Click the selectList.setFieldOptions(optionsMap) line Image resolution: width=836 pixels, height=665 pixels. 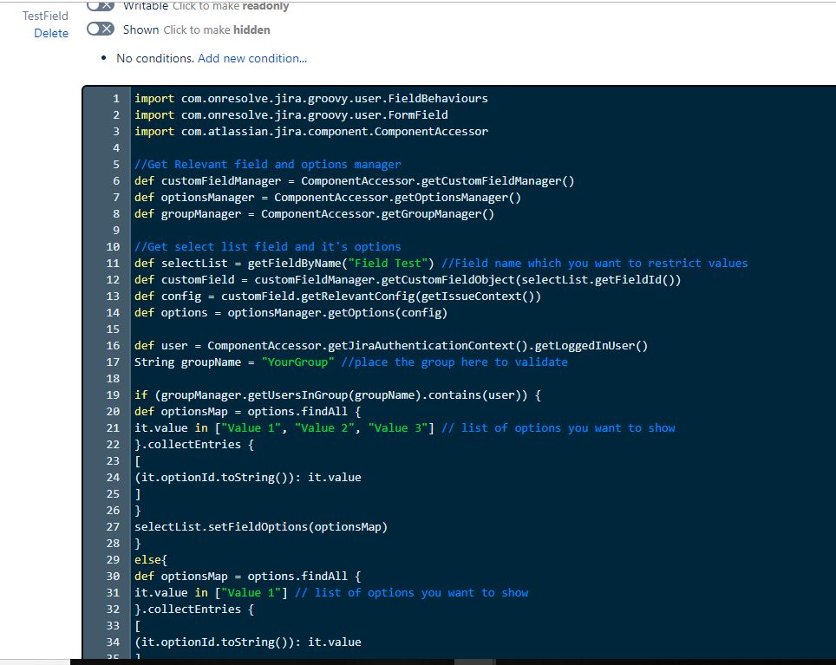pyautogui.click(x=261, y=527)
